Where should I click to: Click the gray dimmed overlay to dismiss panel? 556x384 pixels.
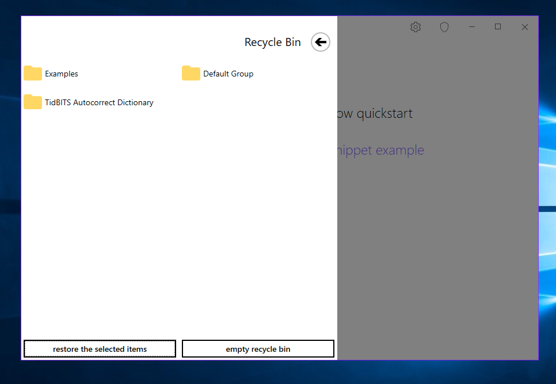pyautogui.click(x=437, y=248)
